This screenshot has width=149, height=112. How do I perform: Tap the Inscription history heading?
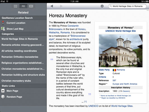(x=120, y=87)
